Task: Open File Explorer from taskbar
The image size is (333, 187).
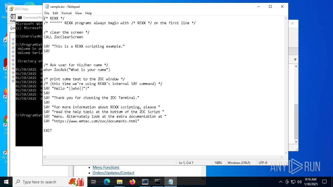Action: click(120, 182)
